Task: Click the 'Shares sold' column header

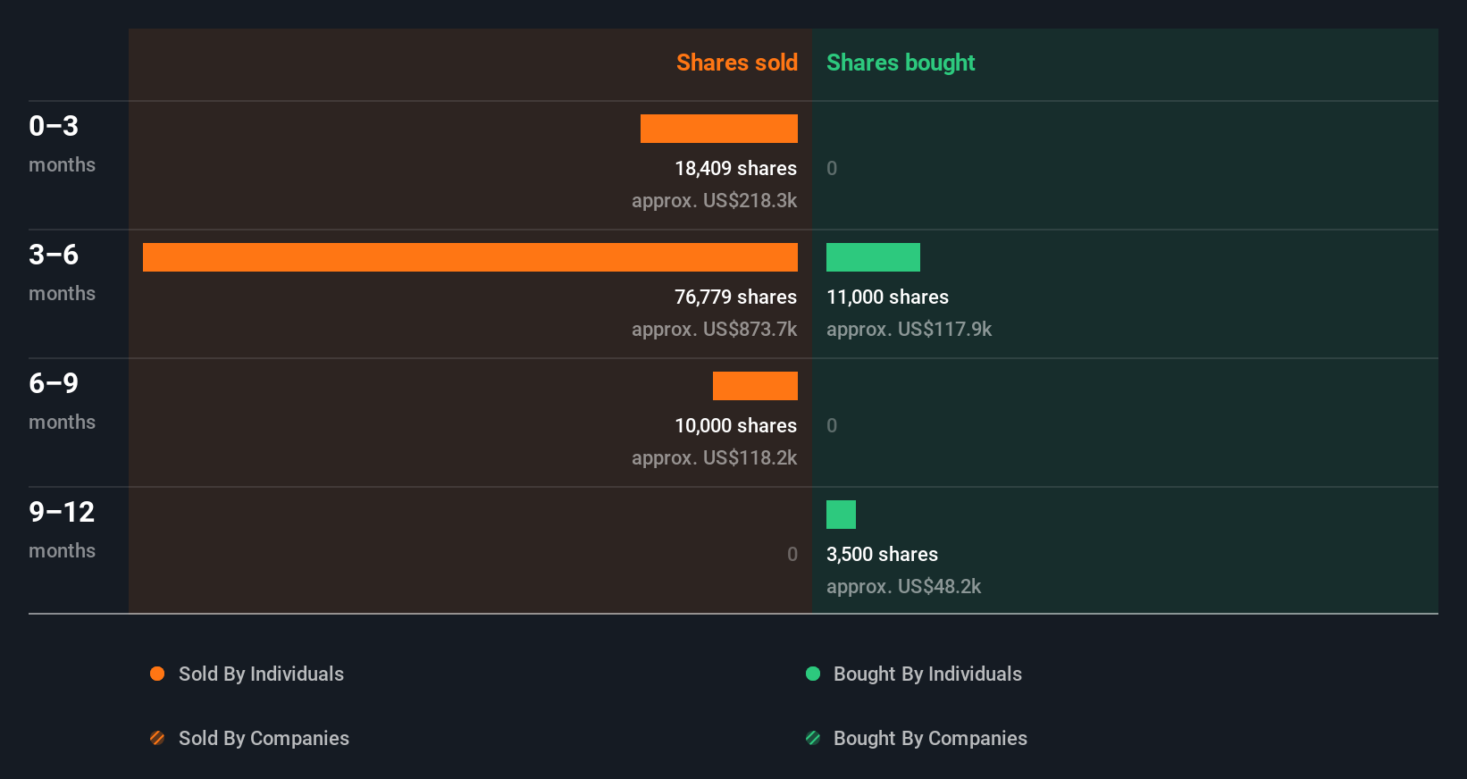Action: (737, 63)
